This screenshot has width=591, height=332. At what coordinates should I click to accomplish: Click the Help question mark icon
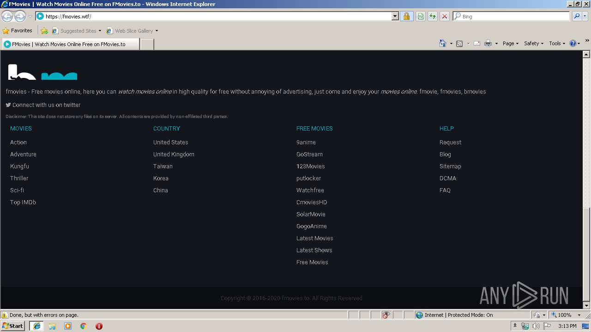pos(573,43)
